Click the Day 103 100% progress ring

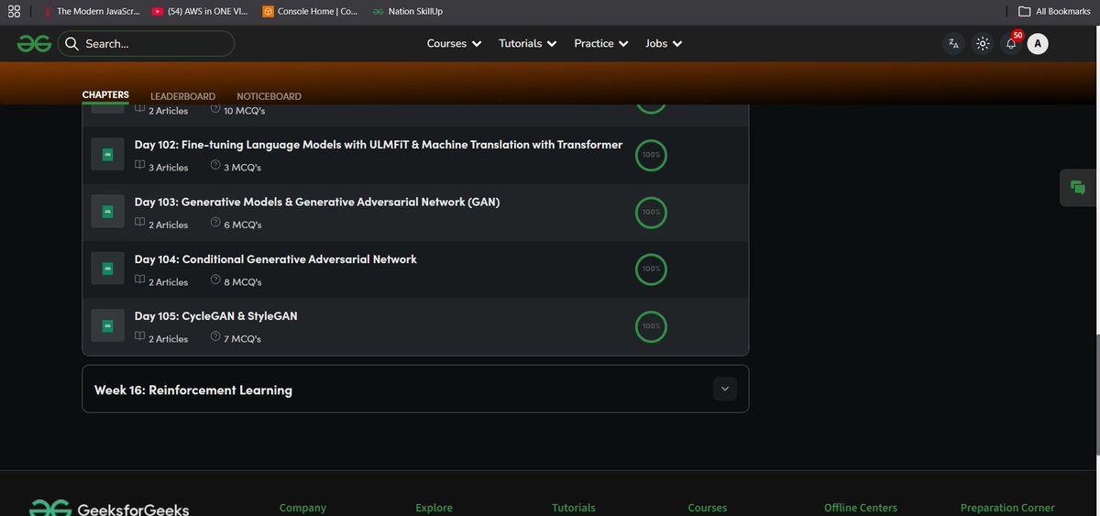(651, 212)
